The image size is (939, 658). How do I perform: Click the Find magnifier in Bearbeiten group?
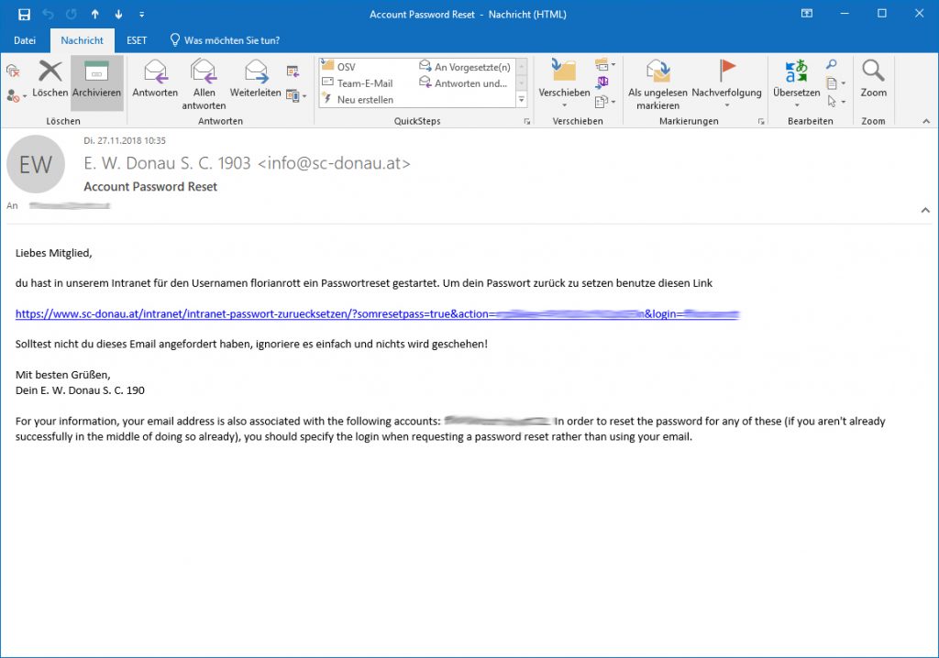[831, 64]
